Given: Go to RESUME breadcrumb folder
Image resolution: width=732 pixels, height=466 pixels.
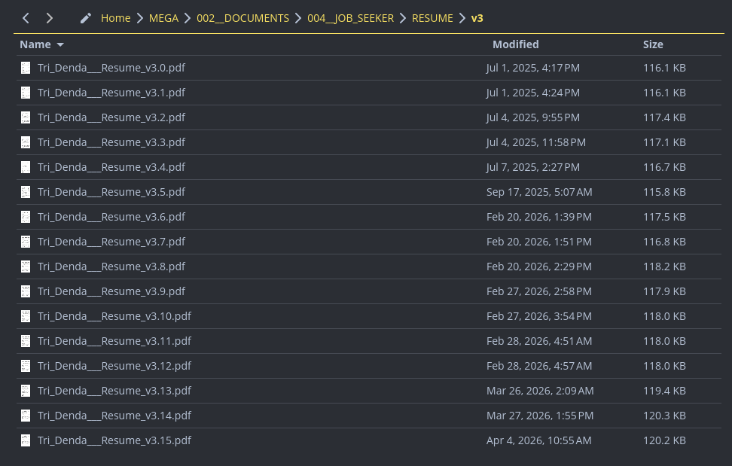Looking at the screenshot, I should tap(433, 18).
